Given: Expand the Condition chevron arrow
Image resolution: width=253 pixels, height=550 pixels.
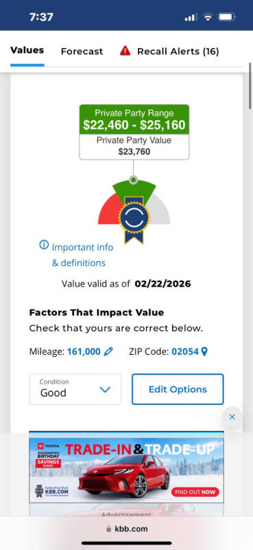Looking at the screenshot, I should click(105, 390).
